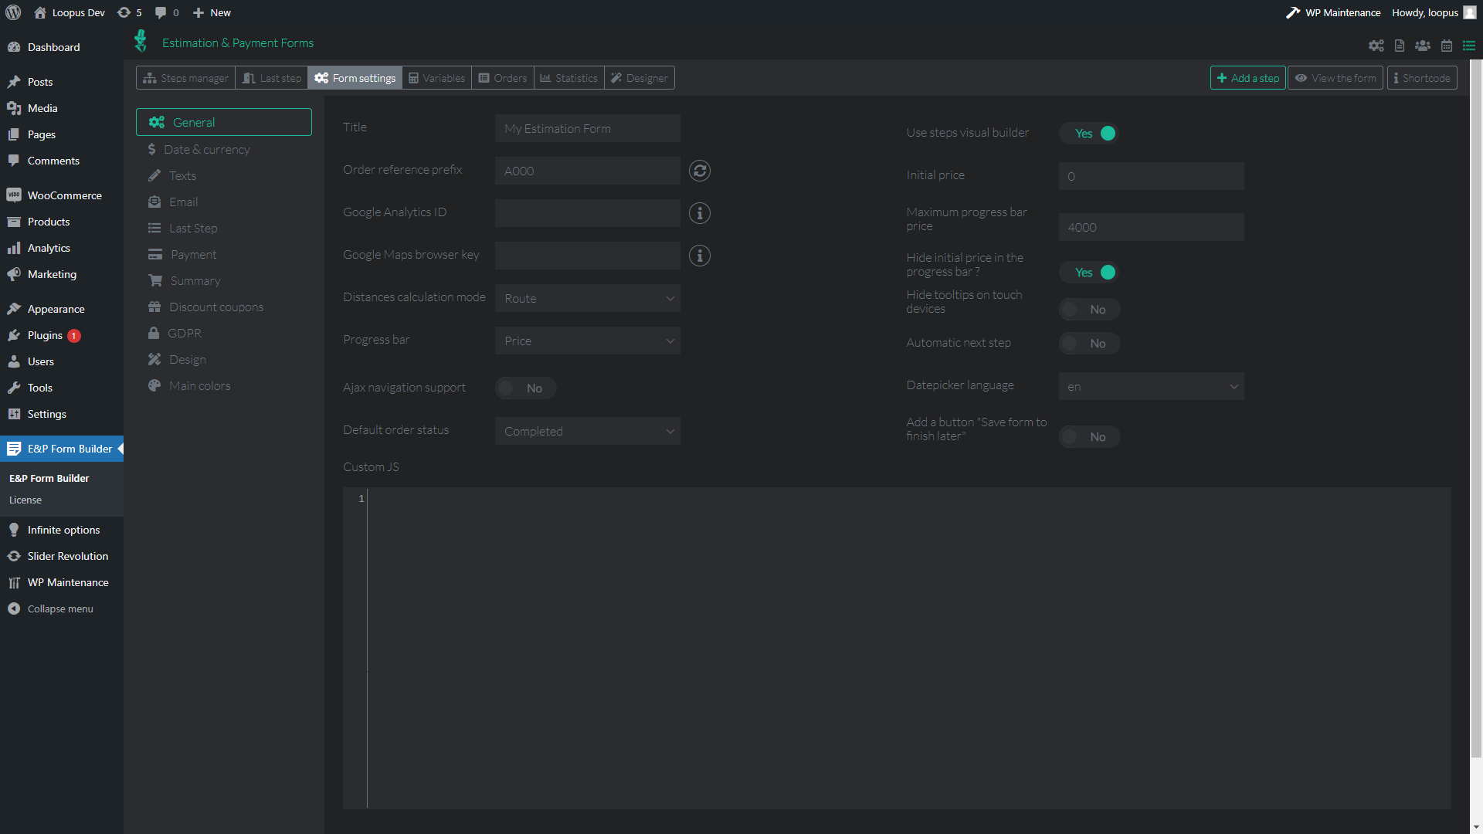Screen dimensions: 1483x834
Task: Click the info icon next to Google Analytics ID
Action: coord(700,213)
